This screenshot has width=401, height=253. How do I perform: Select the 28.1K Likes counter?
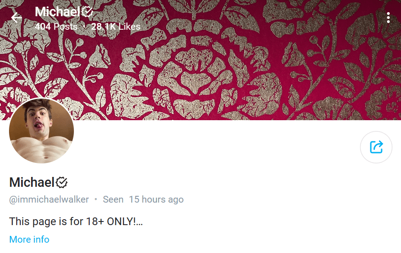[x=116, y=26]
